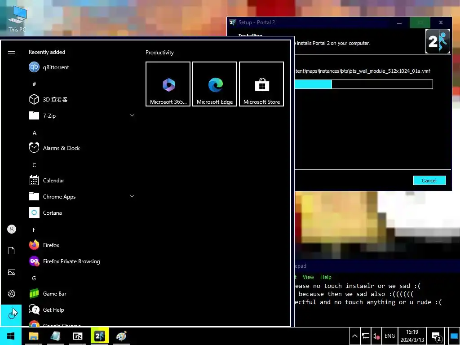Click the letter G group header

point(34,278)
